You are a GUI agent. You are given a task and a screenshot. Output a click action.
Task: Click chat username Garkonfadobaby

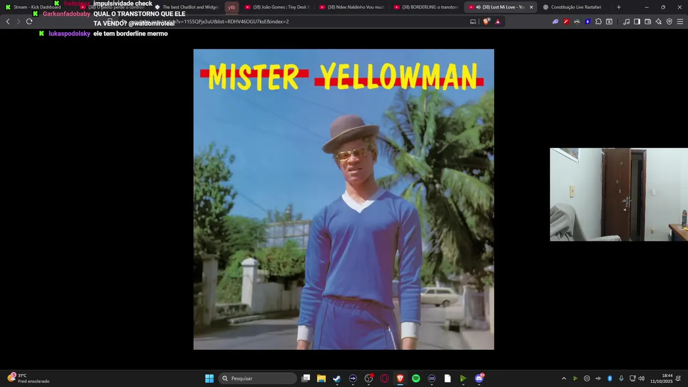tap(67, 14)
